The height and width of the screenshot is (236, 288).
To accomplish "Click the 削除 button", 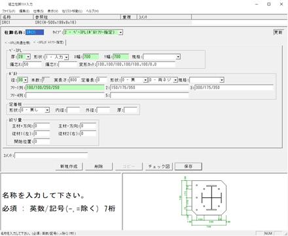I will pos(99,167).
